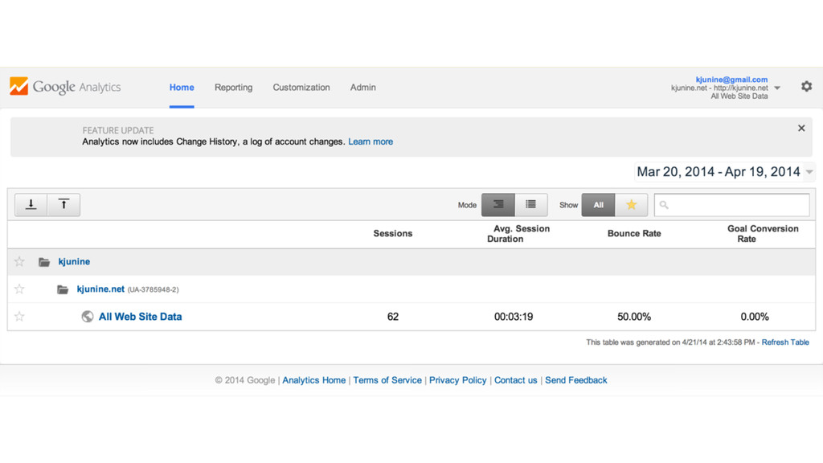Viewport: 823px width, 463px height.
Task: Click Learn more about Change History
Action: coord(371,141)
